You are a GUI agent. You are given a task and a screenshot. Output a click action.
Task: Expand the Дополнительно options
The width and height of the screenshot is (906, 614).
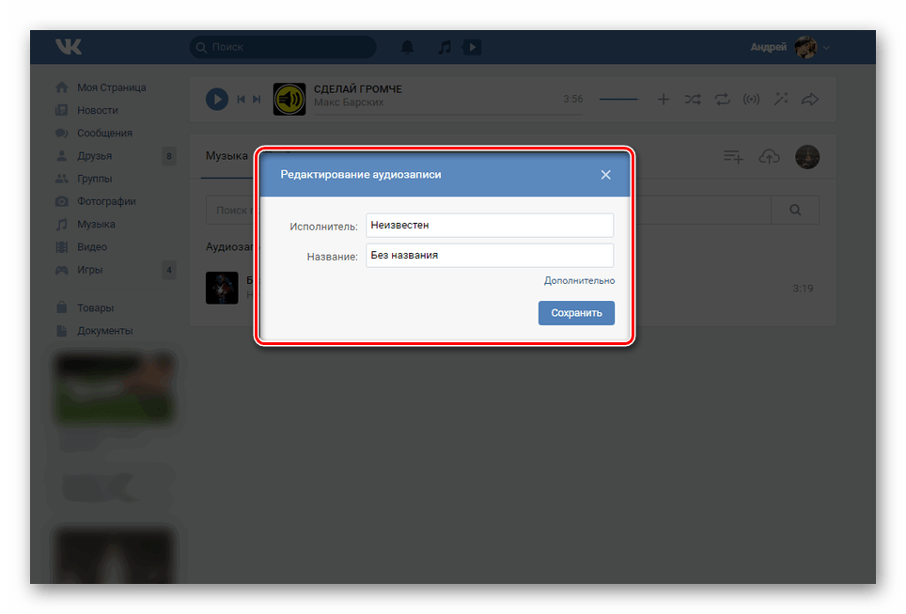click(x=579, y=280)
